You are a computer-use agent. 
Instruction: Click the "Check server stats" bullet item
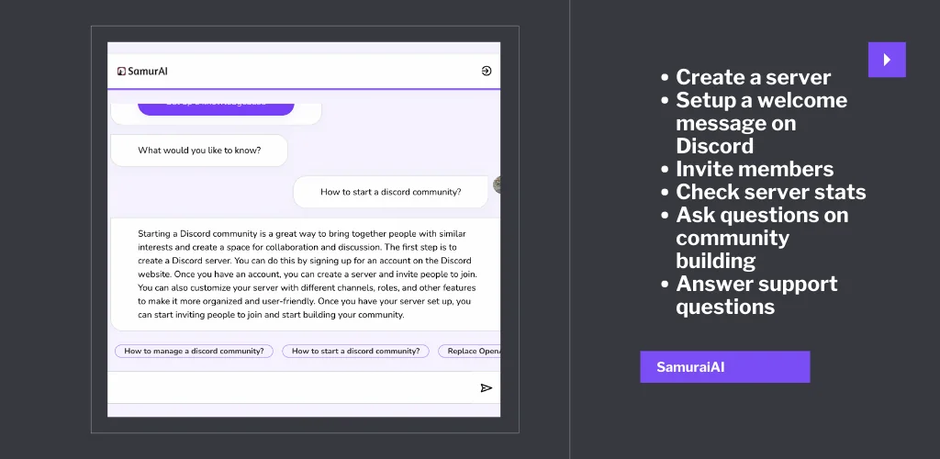pyautogui.click(x=770, y=192)
